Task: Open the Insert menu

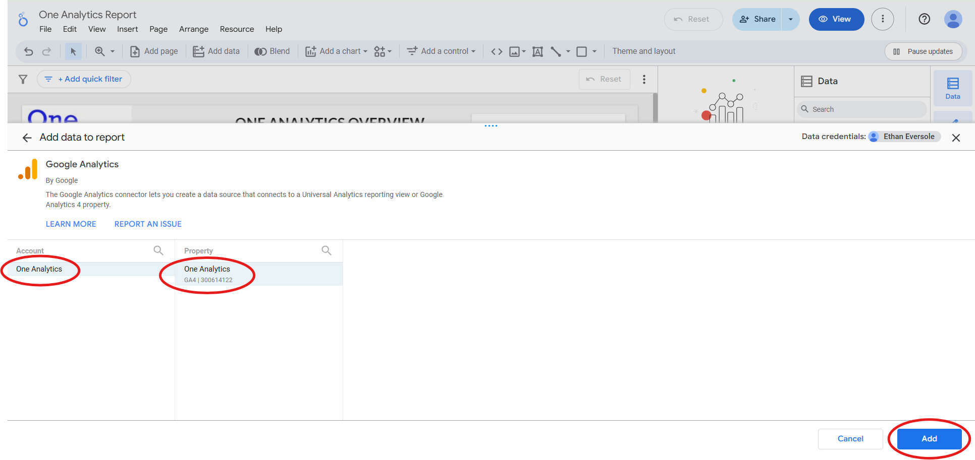Action: click(127, 29)
